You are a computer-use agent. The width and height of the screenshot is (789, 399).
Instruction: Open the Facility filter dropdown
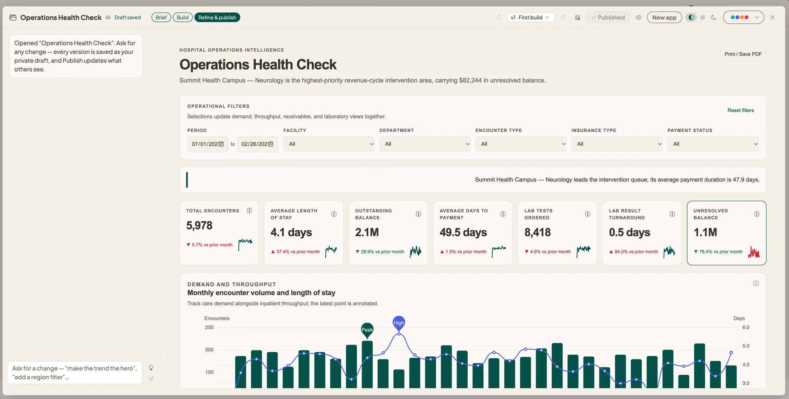(329, 144)
